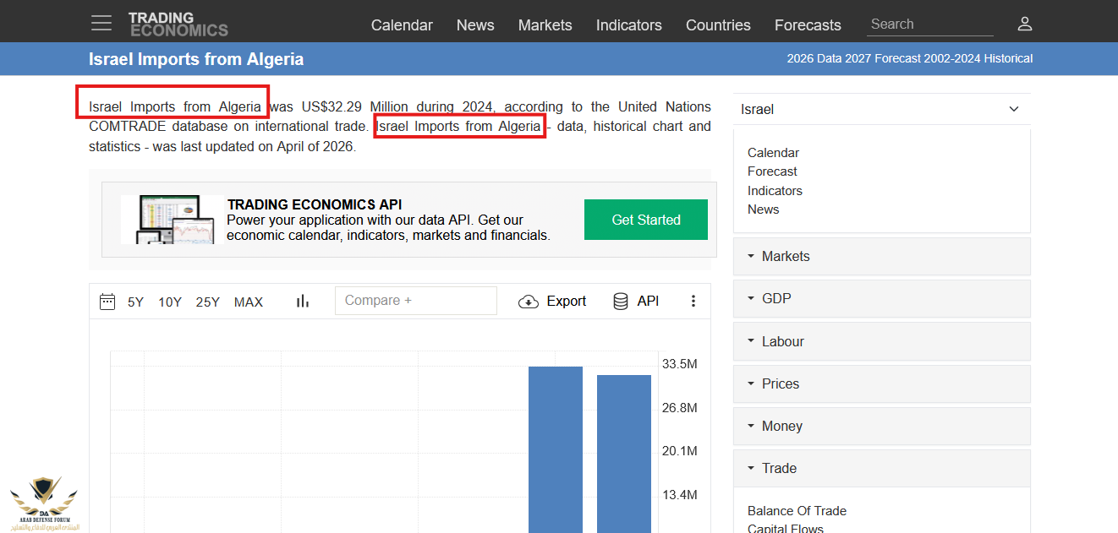
Task: Open sidebar Calendar link under Israel
Action: pyautogui.click(x=773, y=153)
